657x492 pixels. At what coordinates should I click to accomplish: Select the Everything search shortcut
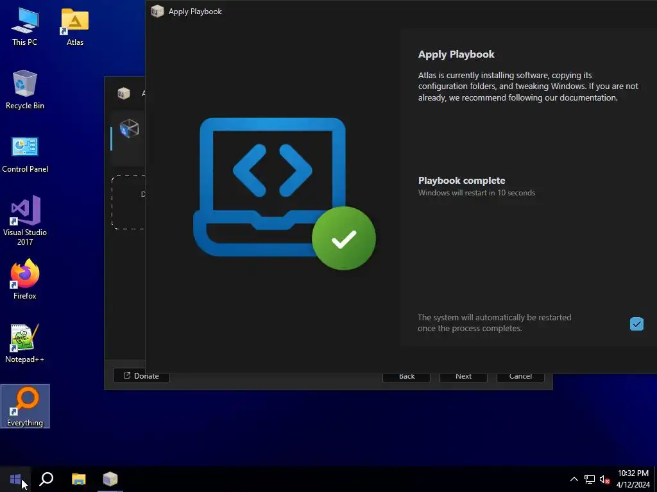[25, 406]
